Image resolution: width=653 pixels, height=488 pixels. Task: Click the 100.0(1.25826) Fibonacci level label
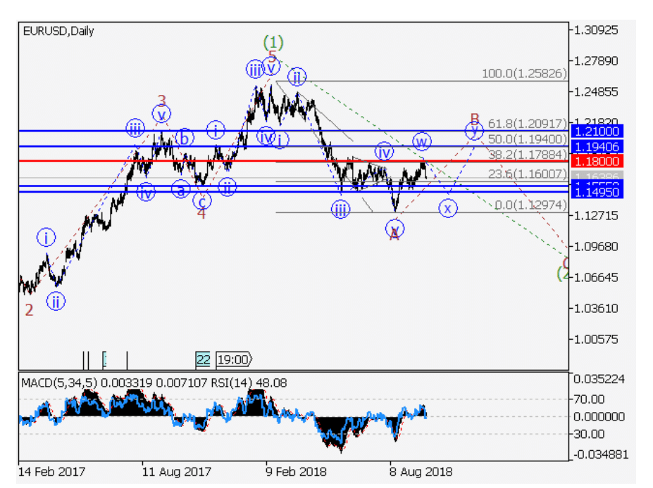524,74
